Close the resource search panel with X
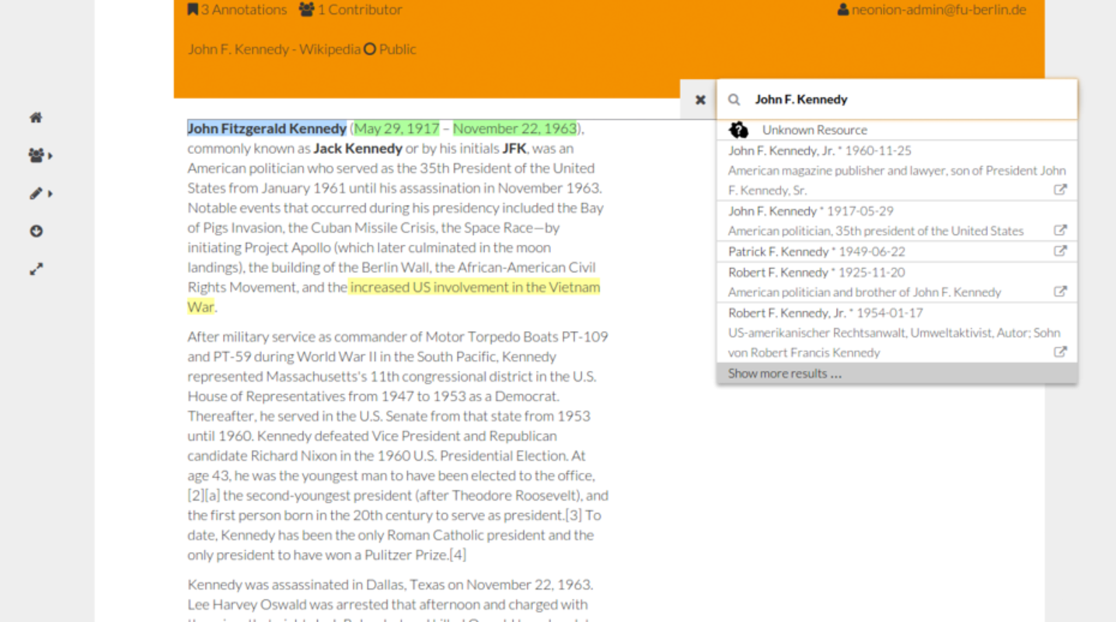Viewport: 1116px width, 622px height. pyautogui.click(x=699, y=100)
